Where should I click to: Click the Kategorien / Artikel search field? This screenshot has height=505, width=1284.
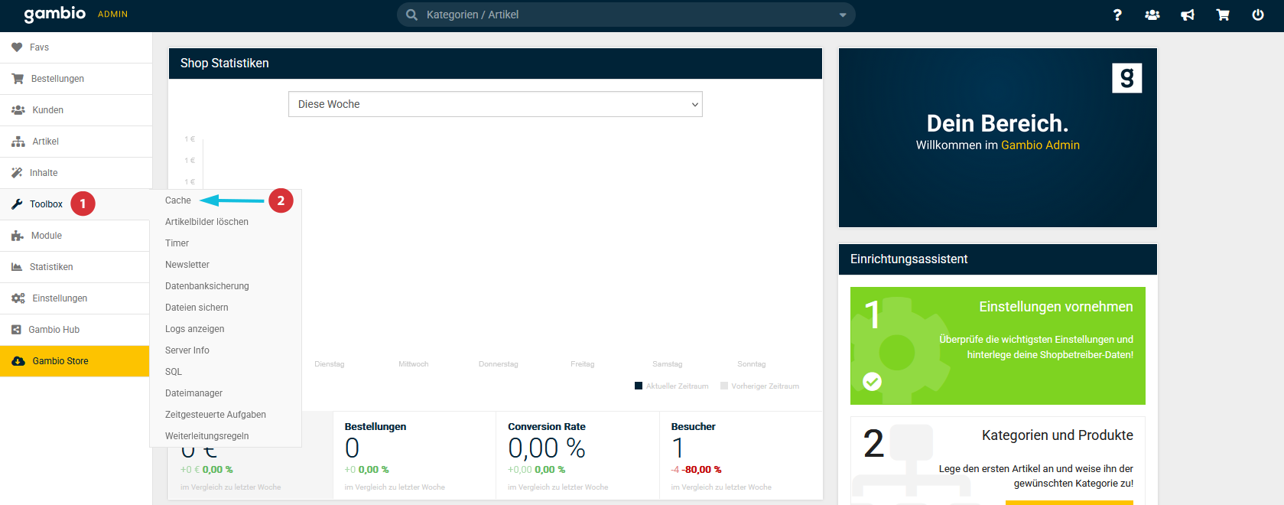coord(612,15)
